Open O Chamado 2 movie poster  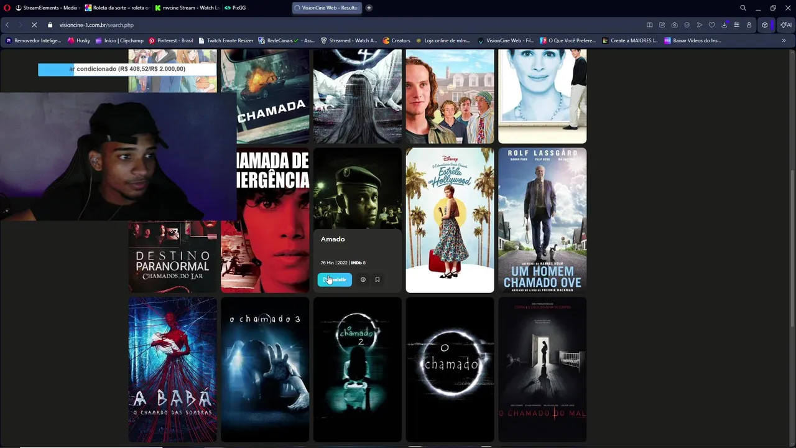click(358, 370)
